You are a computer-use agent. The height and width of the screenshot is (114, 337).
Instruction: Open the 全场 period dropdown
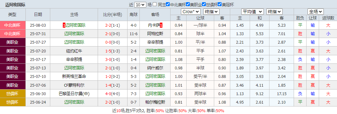(x=316, y=12)
